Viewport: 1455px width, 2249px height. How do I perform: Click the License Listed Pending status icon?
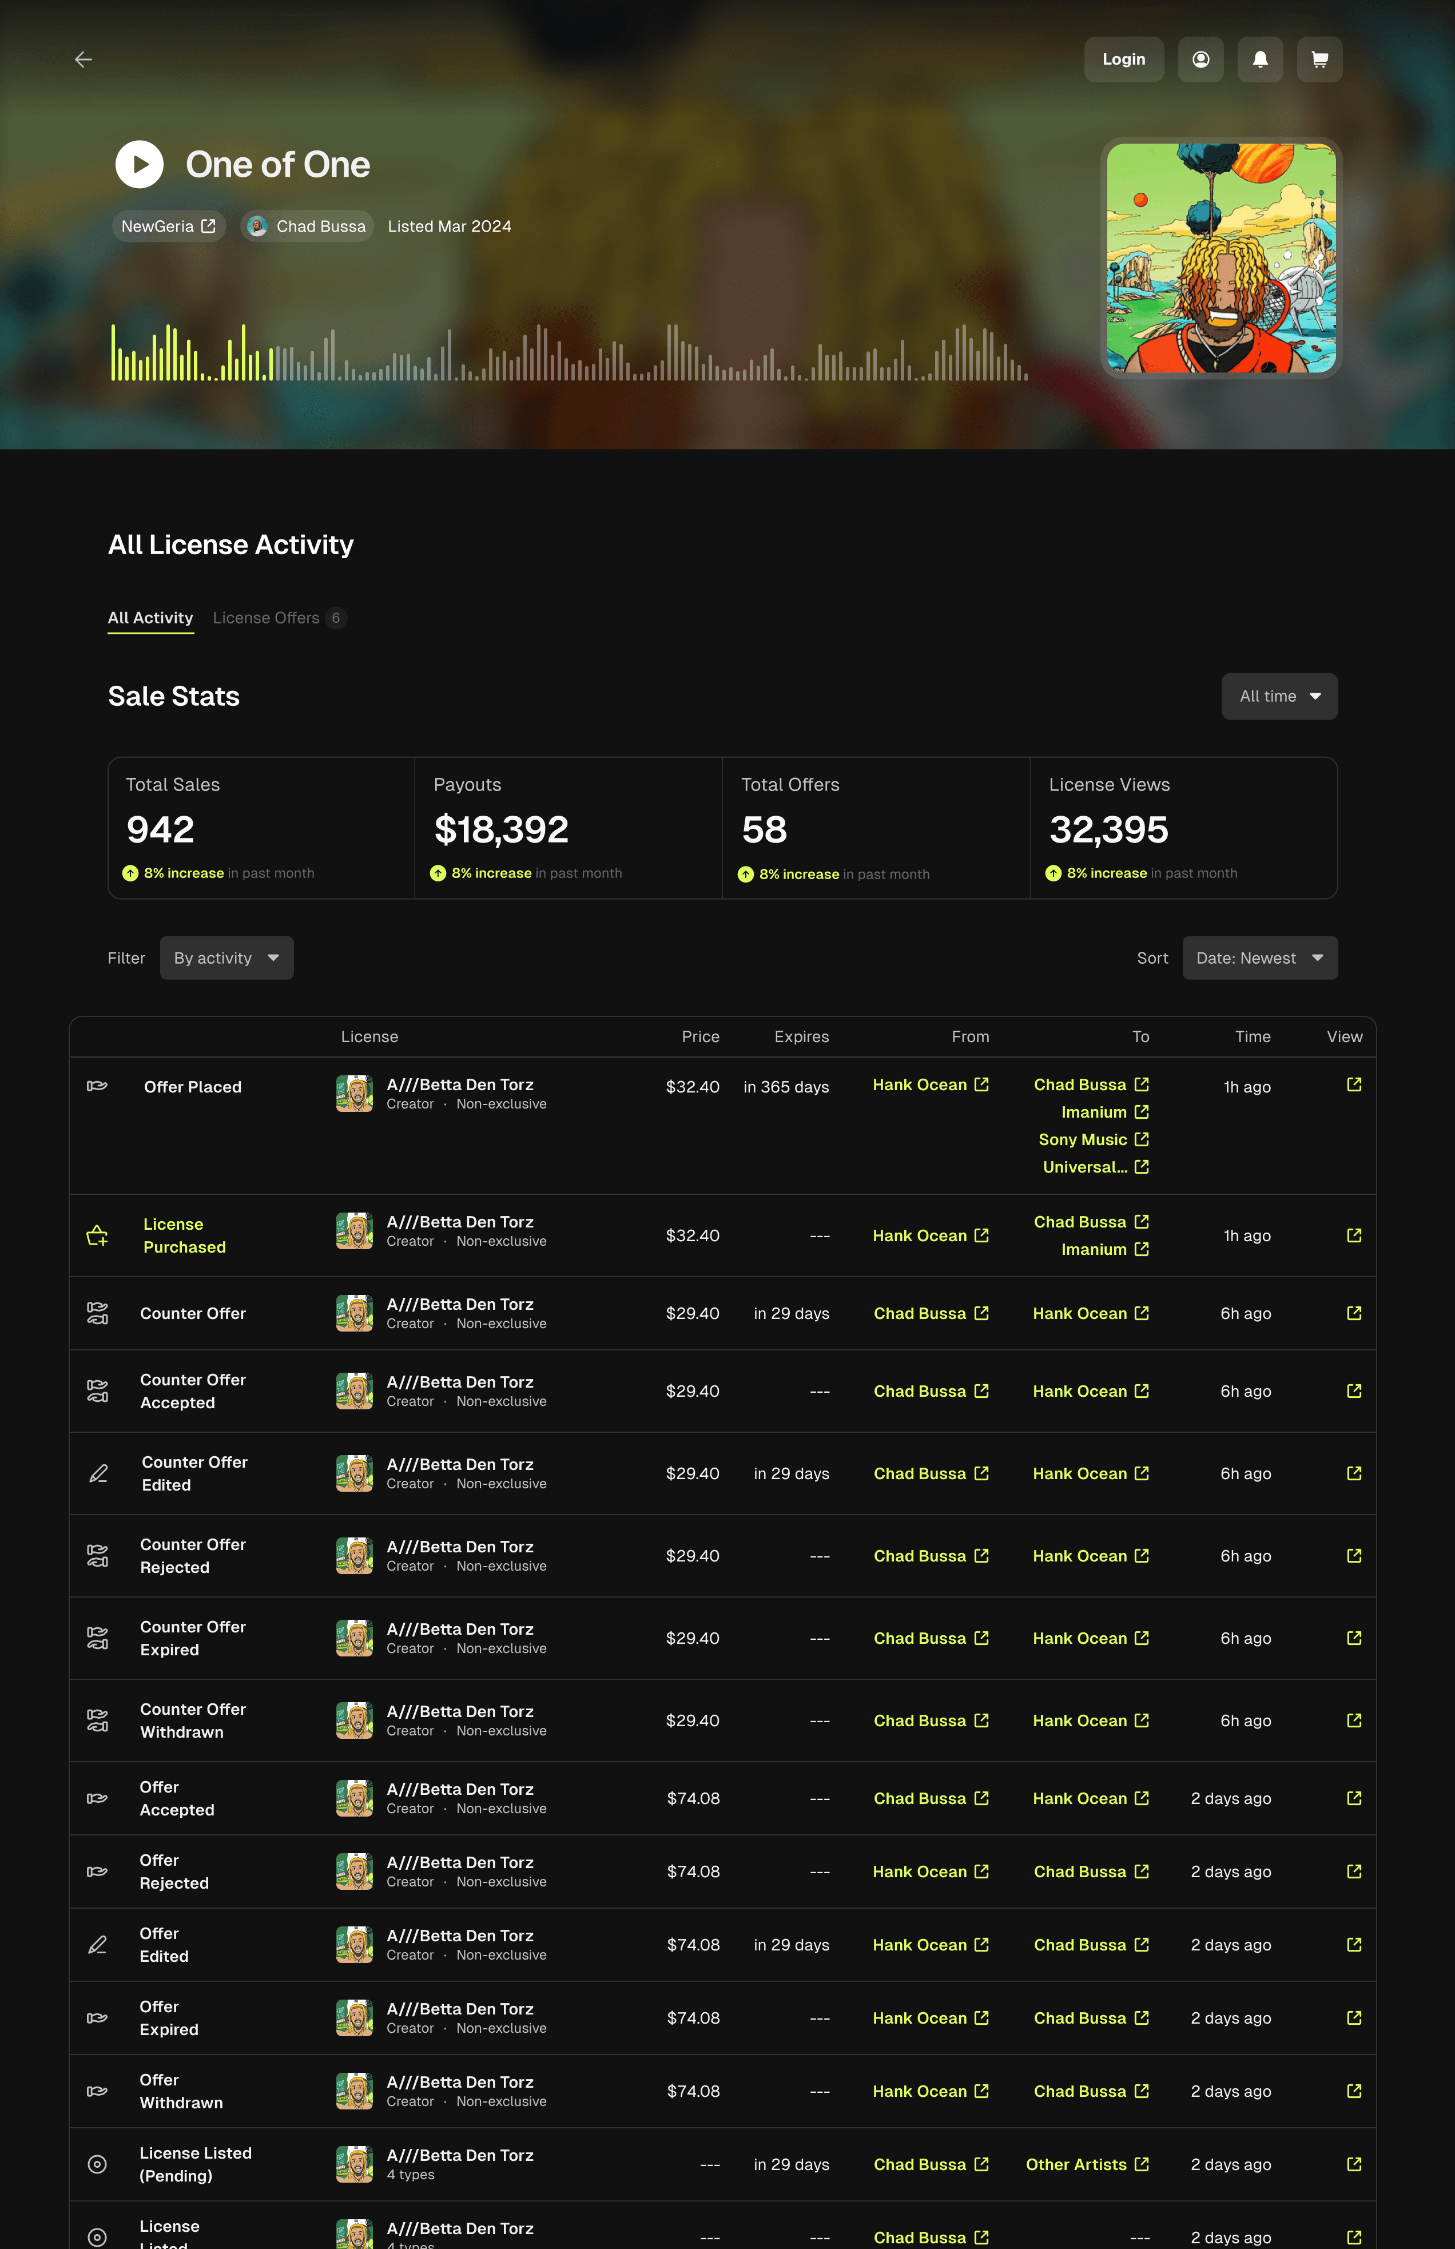pos(97,2165)
